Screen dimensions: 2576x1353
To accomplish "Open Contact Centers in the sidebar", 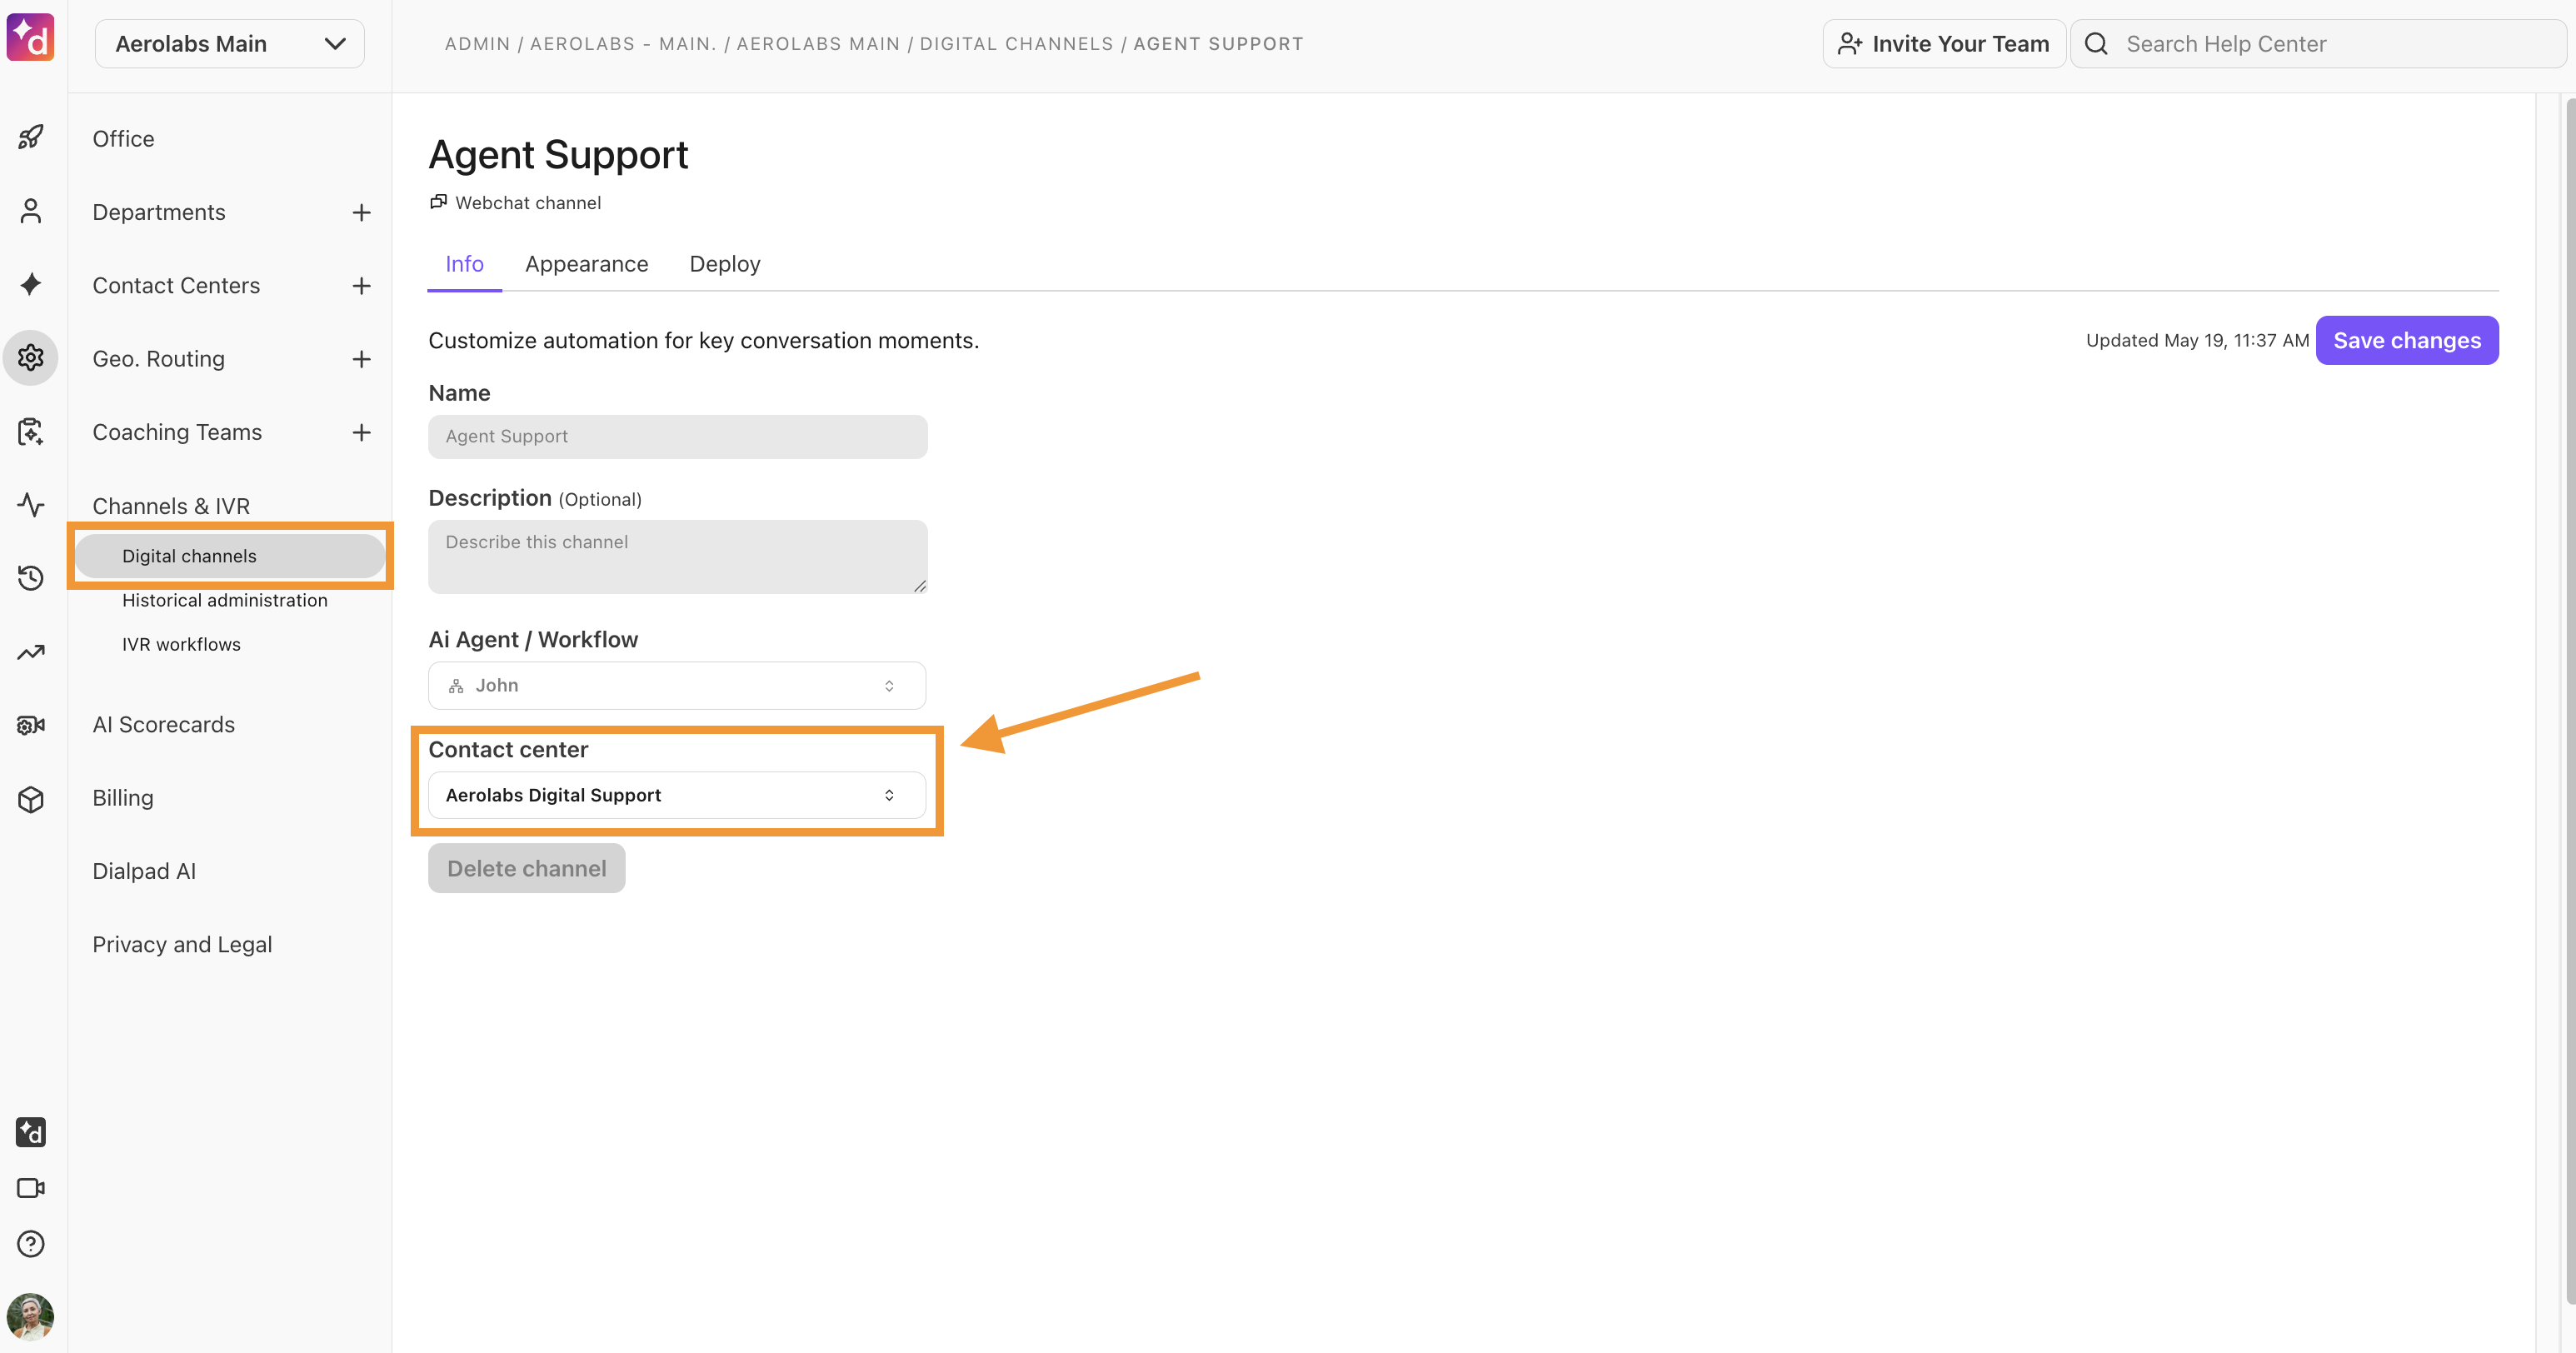I will [x=176, y=286].
